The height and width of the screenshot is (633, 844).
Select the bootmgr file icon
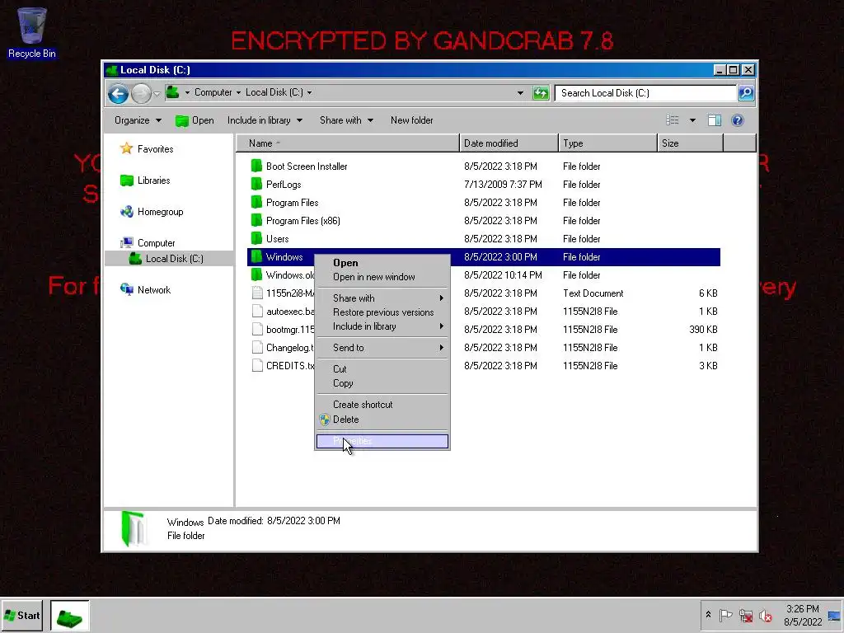(257, 329)
